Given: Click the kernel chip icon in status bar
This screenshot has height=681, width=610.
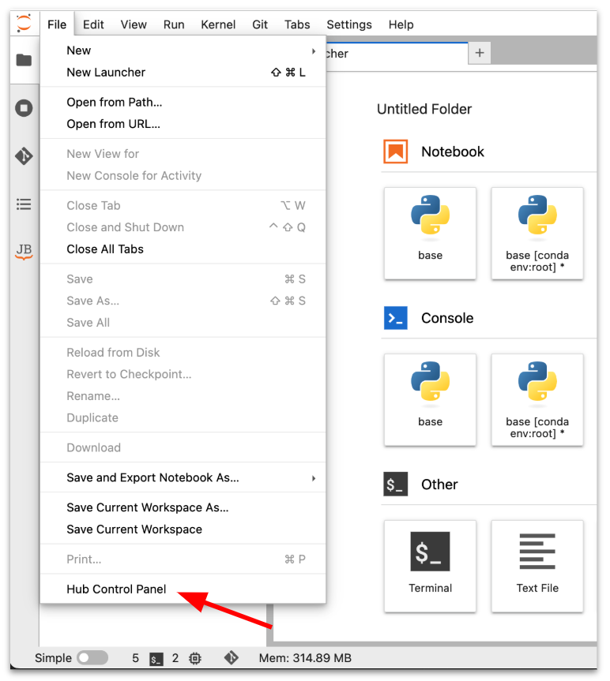Looking at the screenshot, I should pyautogui.click(x=194, y=658).
